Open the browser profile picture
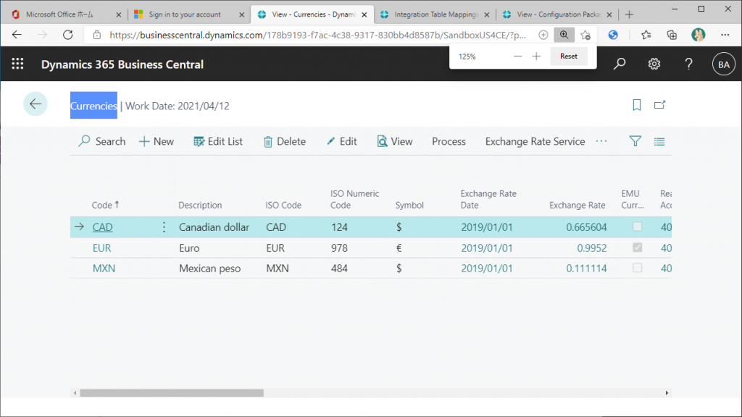This screenshot has height=417, width=742. (698, 35)
